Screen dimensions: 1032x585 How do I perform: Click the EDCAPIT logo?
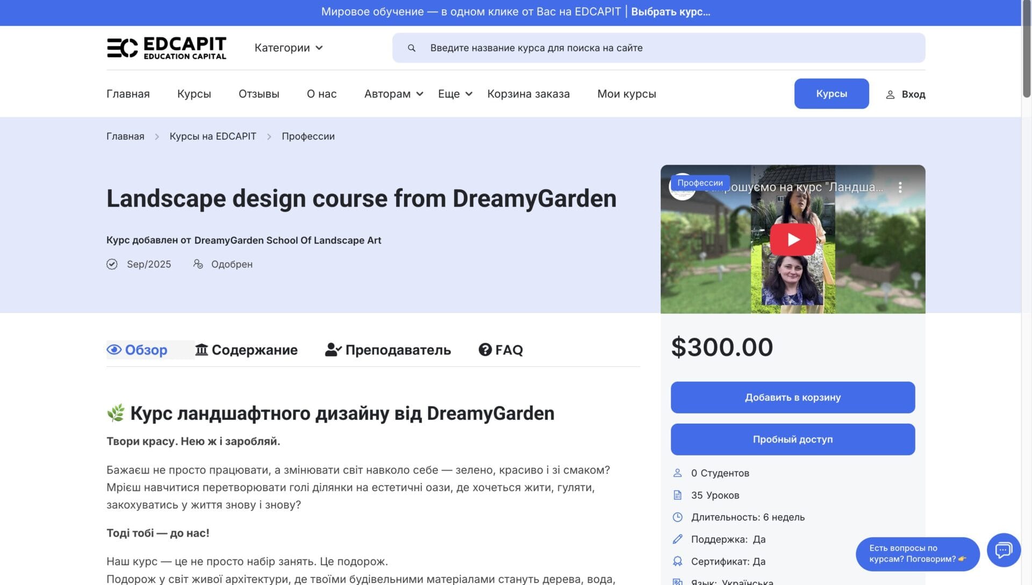(x=167, y=48)
